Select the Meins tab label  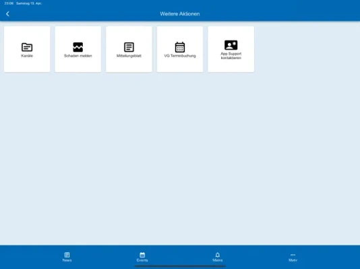click(218, 260)
